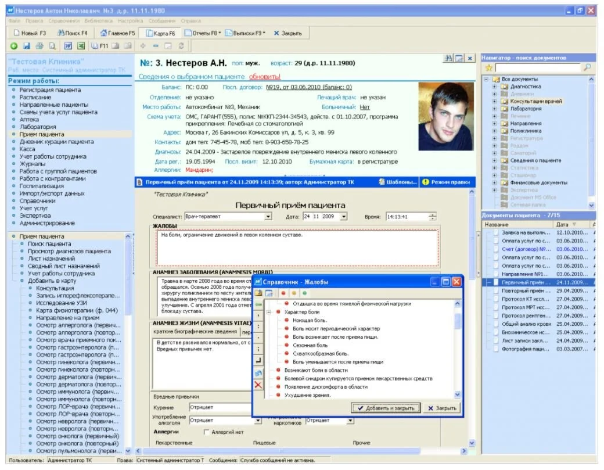
Task: Open the употребление наркотиков Отрицает dropdown
Action: tap(350, 421)
